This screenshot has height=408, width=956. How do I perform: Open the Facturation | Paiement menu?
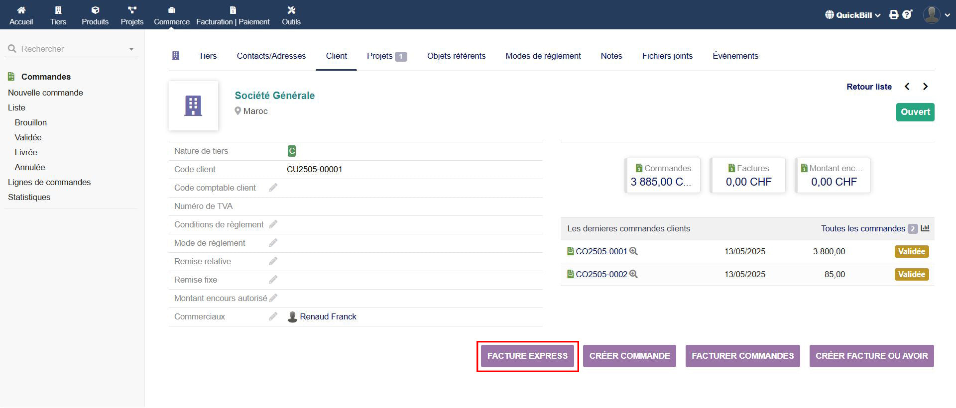233,15
